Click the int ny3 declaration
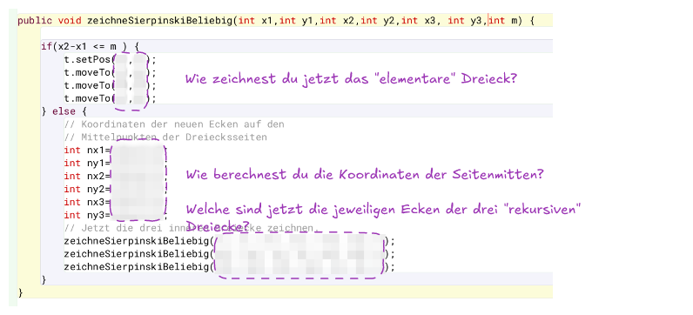 (87, 215)
